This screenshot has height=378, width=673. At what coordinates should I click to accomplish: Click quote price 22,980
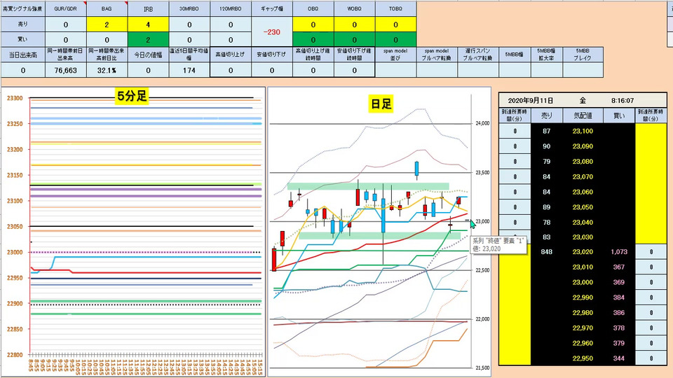coord(583,313)
